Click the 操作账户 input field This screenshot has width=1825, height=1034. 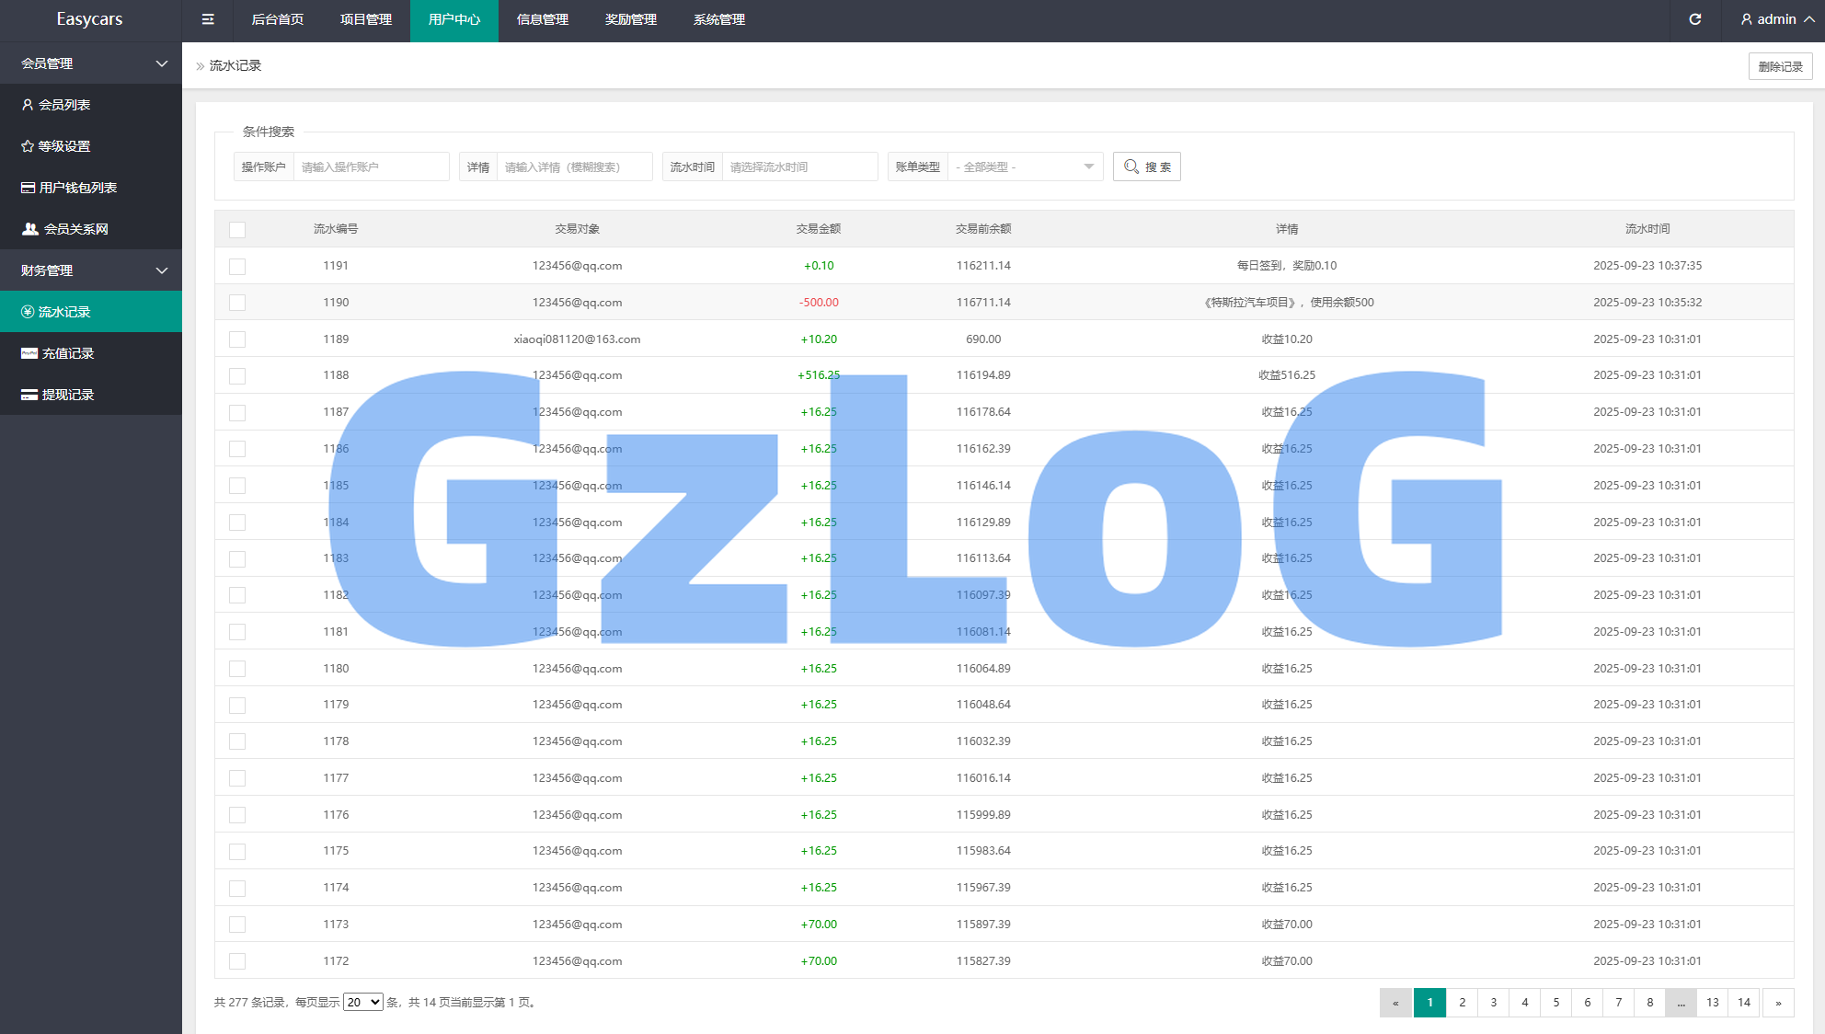(x=370, y=167)
